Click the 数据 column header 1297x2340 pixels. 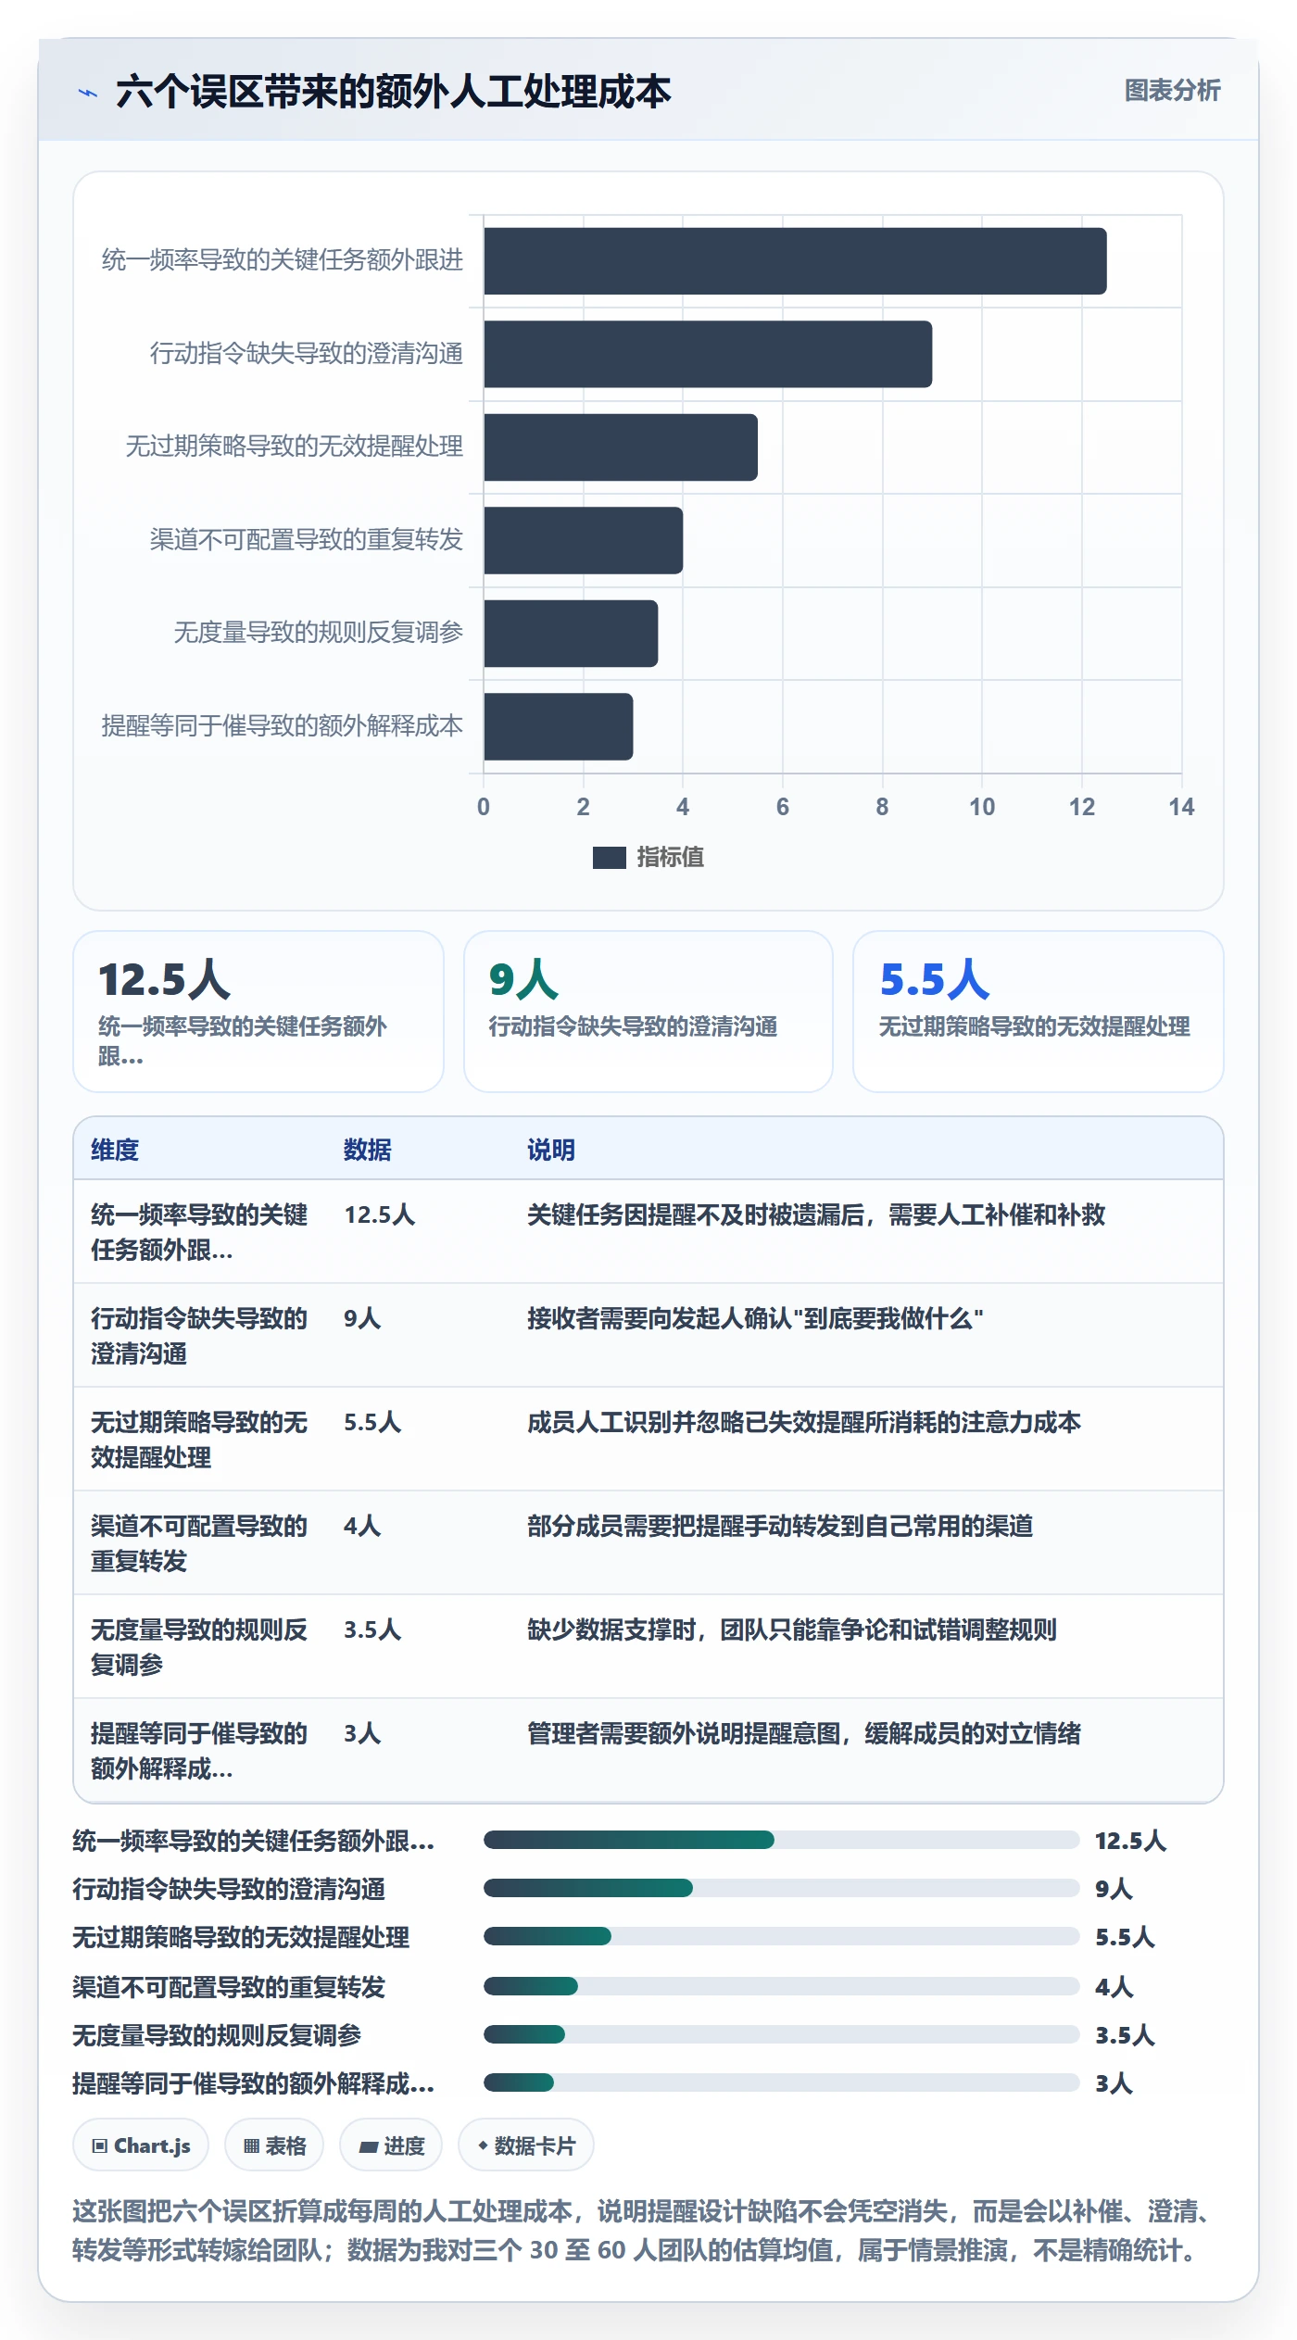tap(367, 1150)
